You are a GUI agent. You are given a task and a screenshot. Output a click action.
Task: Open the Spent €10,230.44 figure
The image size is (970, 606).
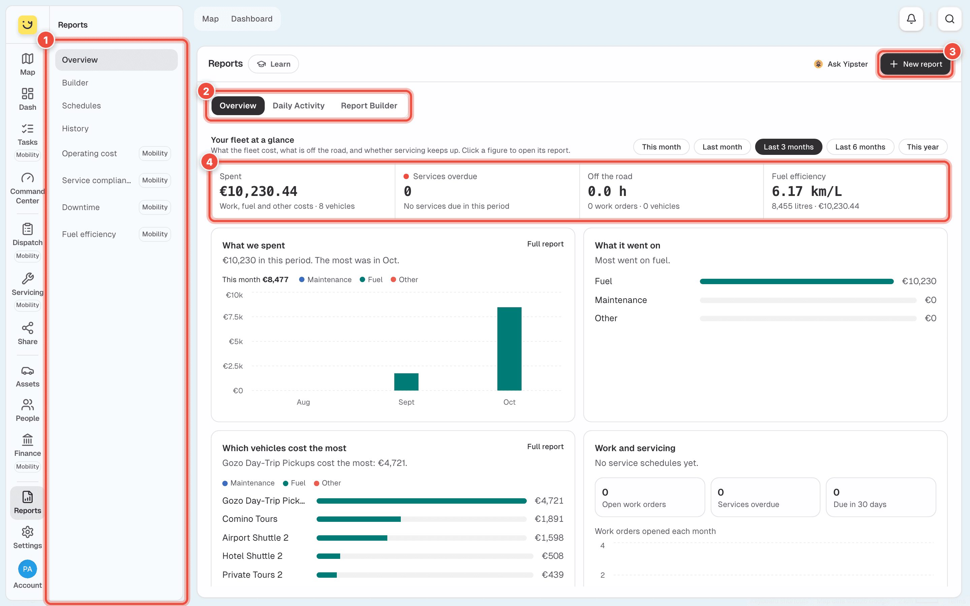[x=303, y=191]
